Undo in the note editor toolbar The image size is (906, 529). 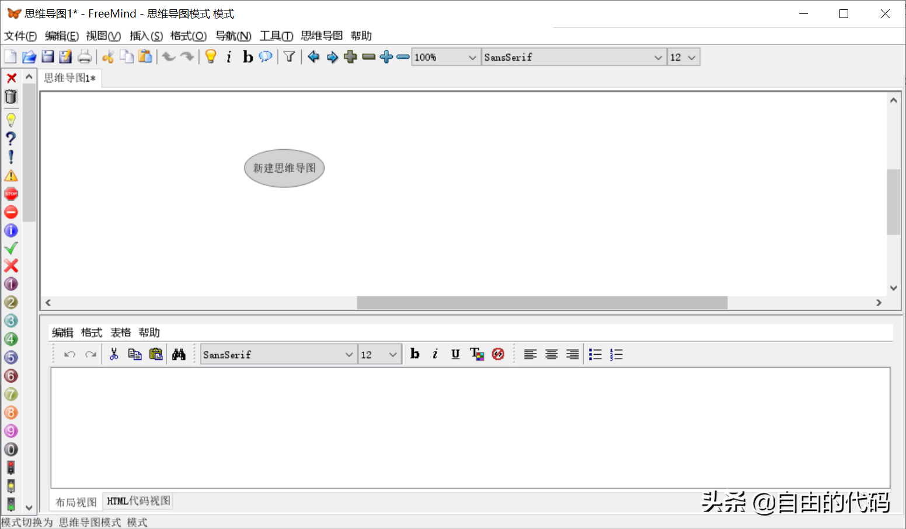click(x=69, y=354)
